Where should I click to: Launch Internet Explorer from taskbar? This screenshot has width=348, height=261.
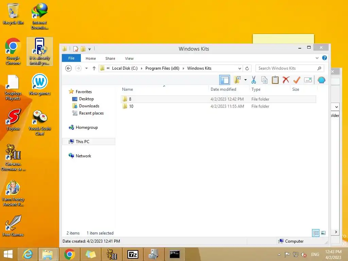pos(28,254)
